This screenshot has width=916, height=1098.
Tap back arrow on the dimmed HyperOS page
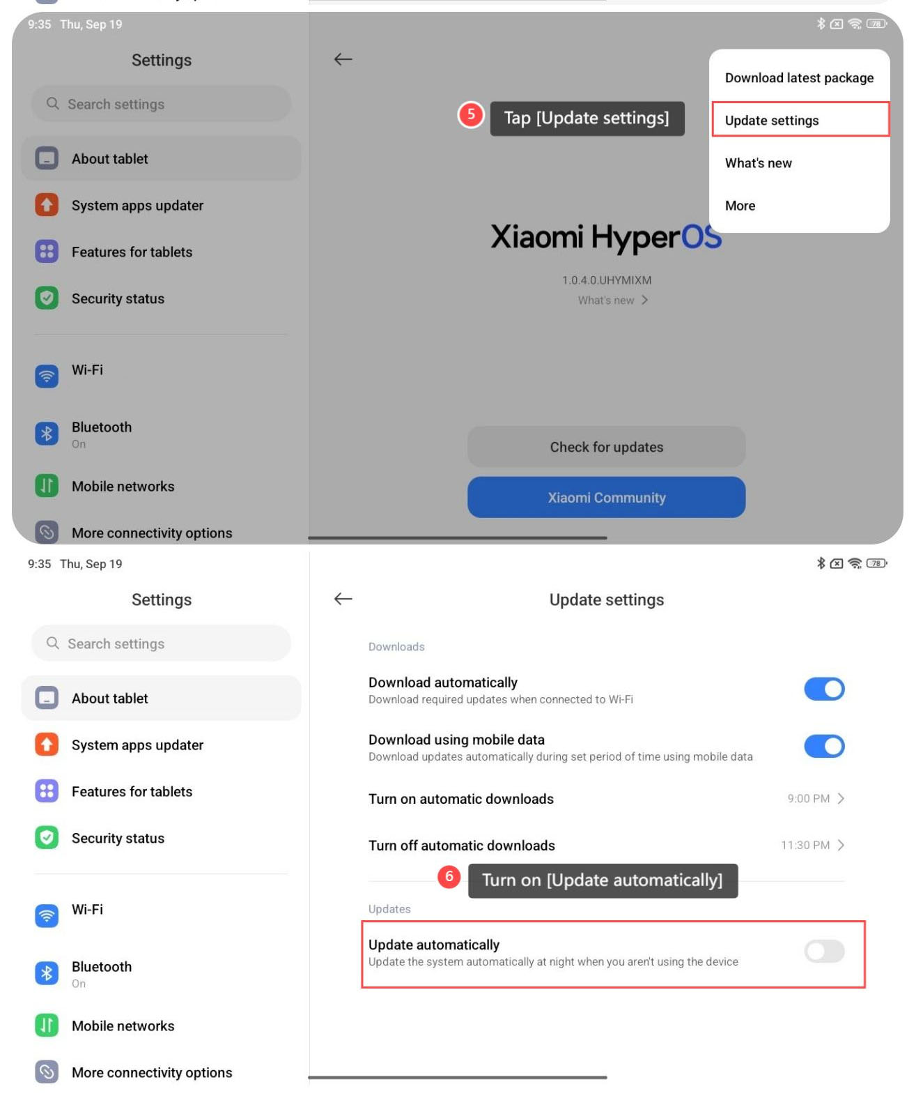(x=343, y=59)
